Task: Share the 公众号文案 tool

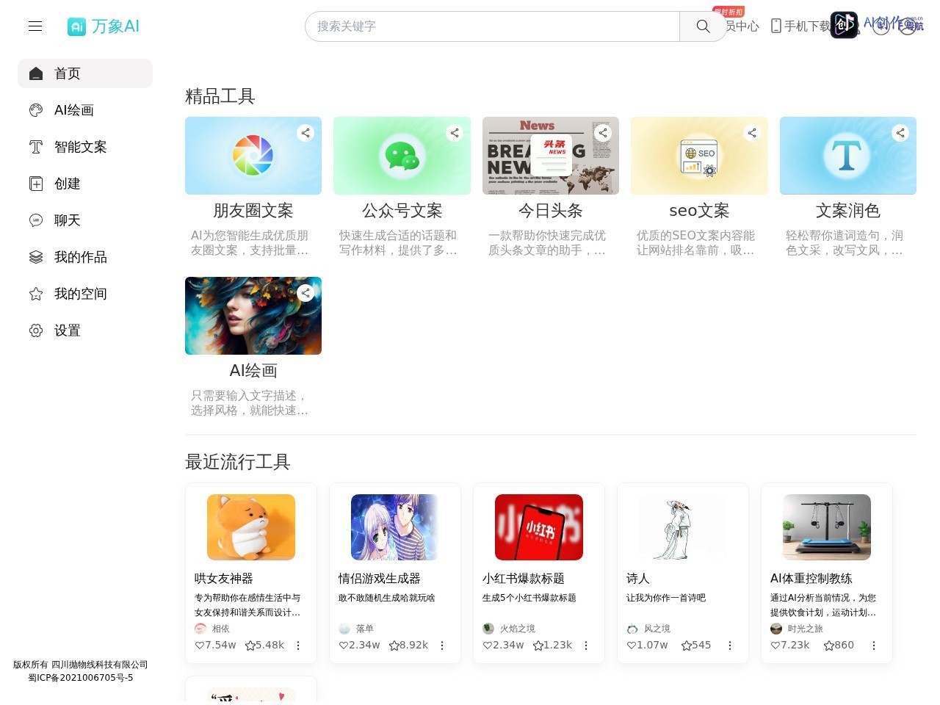Action: (455, 133)
